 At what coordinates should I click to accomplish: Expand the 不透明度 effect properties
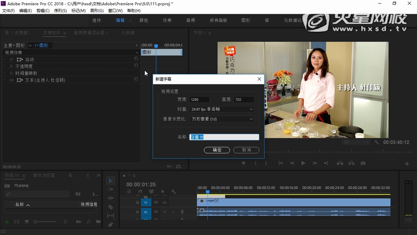click(5, 66)
